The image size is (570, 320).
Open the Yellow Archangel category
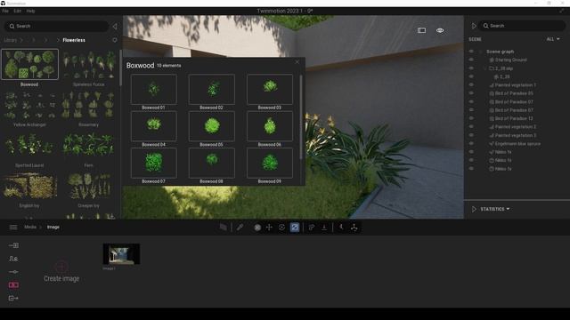pyautogui.click(x=29, y=108)
